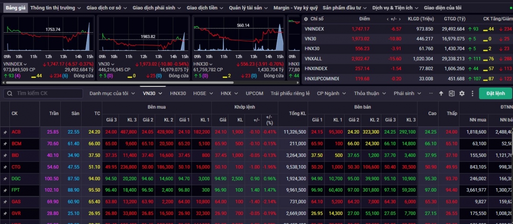Click the up arrow icon beside Excel export
The width and height of the screenshot is (513, 224).
441,93
